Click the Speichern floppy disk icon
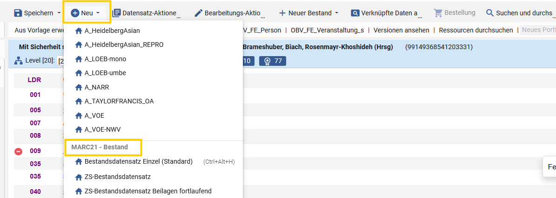This screenshot has width=556, height=198. point(18,13)
